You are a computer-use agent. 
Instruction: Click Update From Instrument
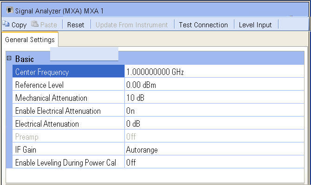click(132, 25)
